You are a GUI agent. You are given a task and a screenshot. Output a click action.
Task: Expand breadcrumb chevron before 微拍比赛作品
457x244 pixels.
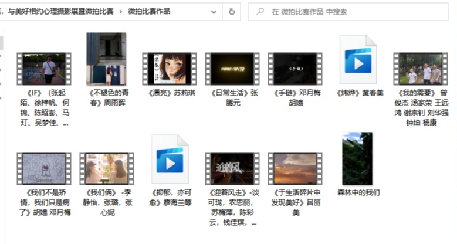tap(121, 11)
